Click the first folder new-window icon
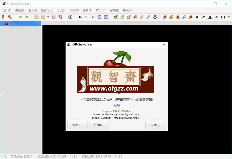The height and width of the screenshot is (159, 232). pos(36,17)
